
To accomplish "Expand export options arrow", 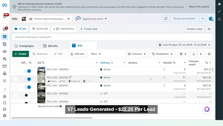I will tap(201, 54).
